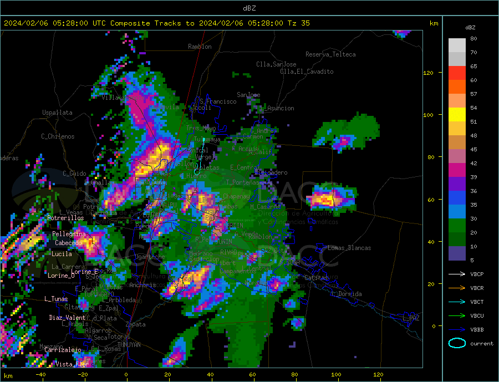The height and width of the screenshot is (382, 499).
Task: Click the 'L_Tunas' map label
Action: pos(56,299)
